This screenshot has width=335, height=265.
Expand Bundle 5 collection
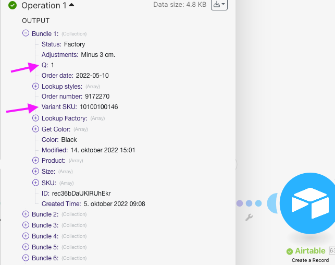[26, 247]
